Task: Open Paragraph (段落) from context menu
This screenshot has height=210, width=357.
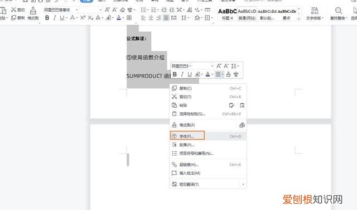Action: click(x=208, y=145)
